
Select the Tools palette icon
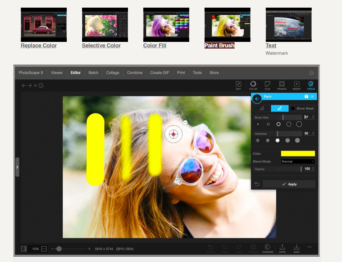pos(311,85)
